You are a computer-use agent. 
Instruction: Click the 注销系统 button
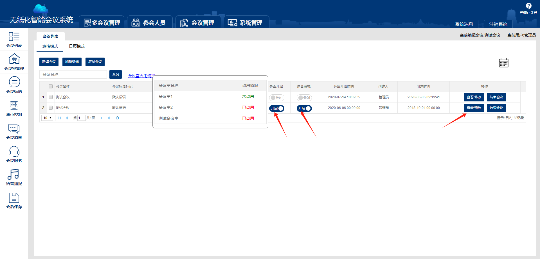click(498, 24)
